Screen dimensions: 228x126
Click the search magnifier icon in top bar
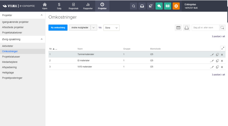pos(134,6)
